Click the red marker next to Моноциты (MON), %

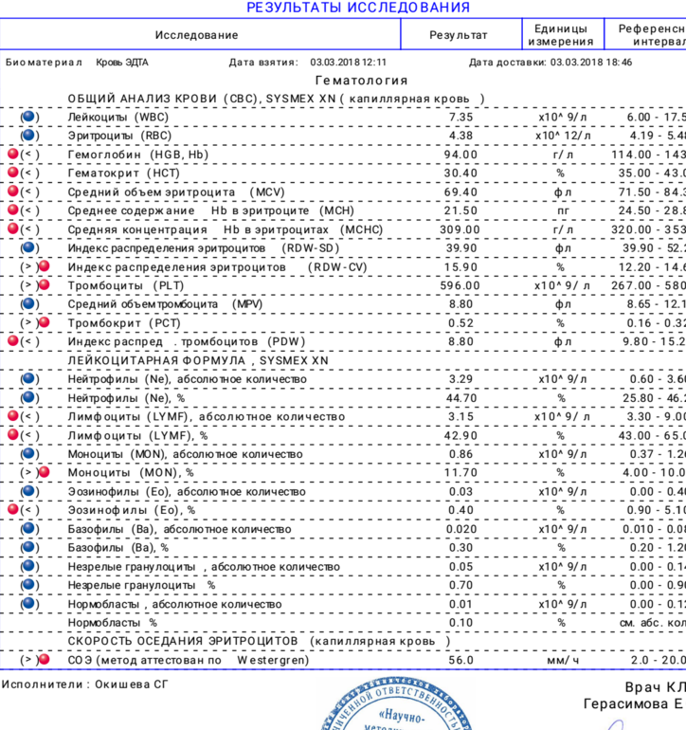tap(44, 472)
